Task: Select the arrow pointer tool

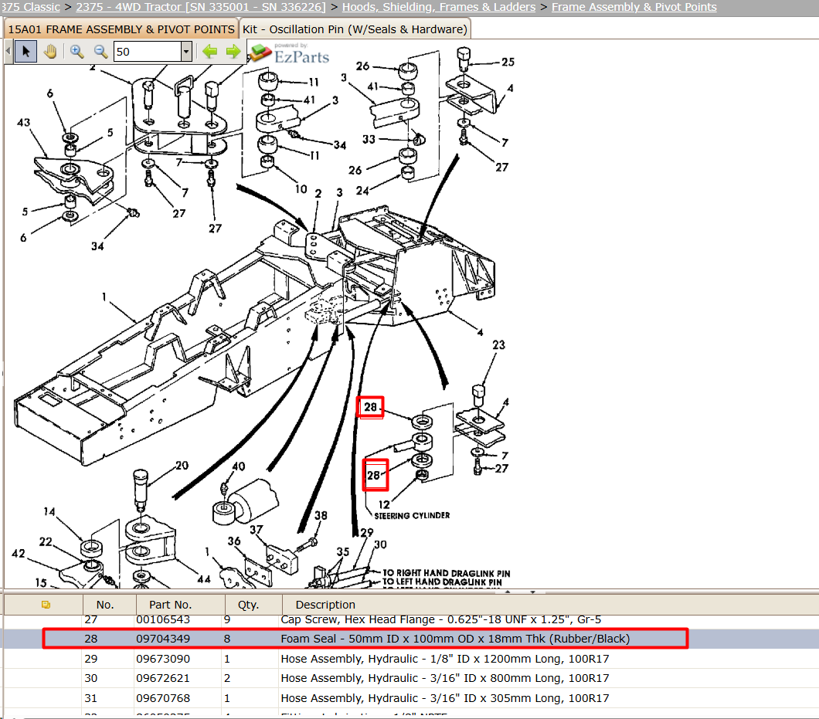Action: tap(25, 52)
